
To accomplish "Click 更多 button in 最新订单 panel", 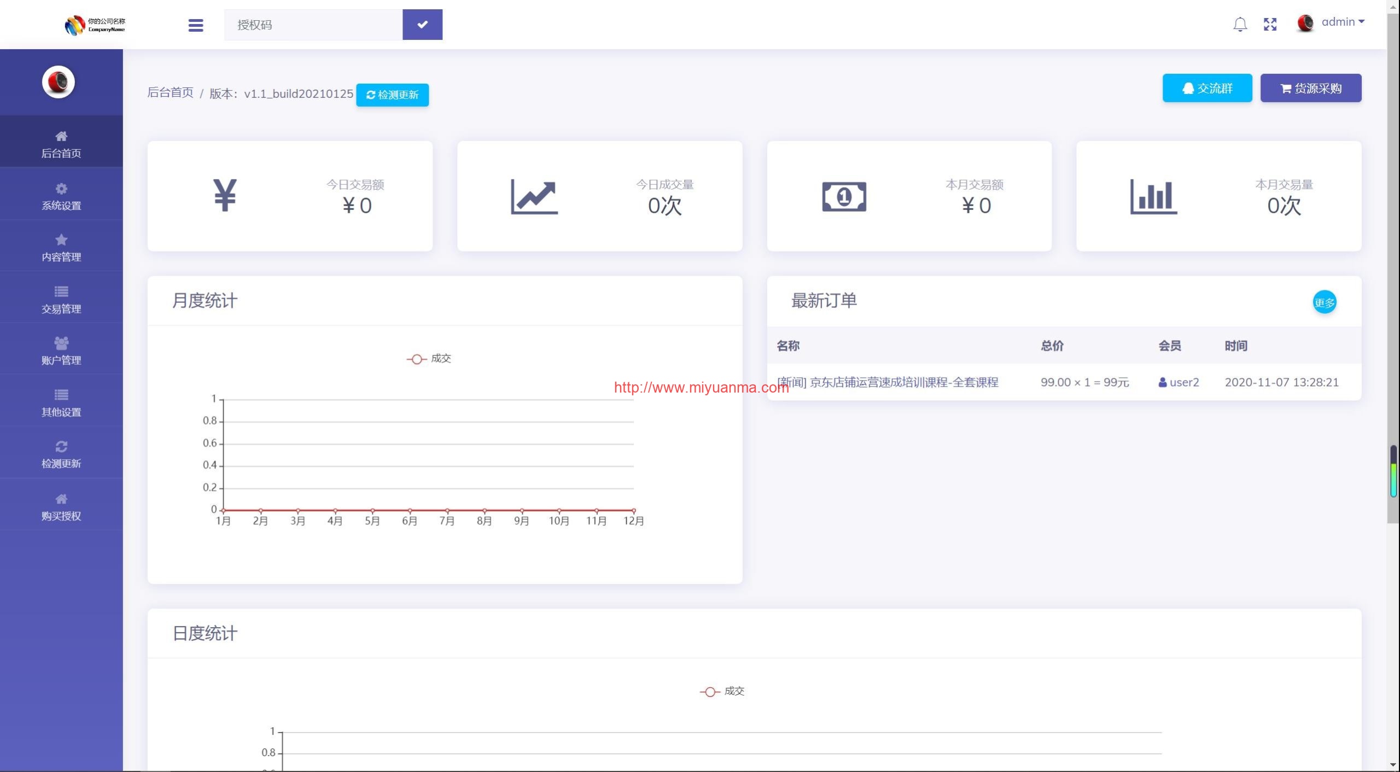I will point(1324,302).
